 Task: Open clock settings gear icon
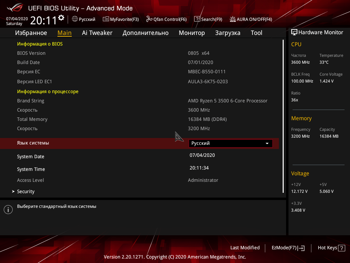(x=61, y=18)
